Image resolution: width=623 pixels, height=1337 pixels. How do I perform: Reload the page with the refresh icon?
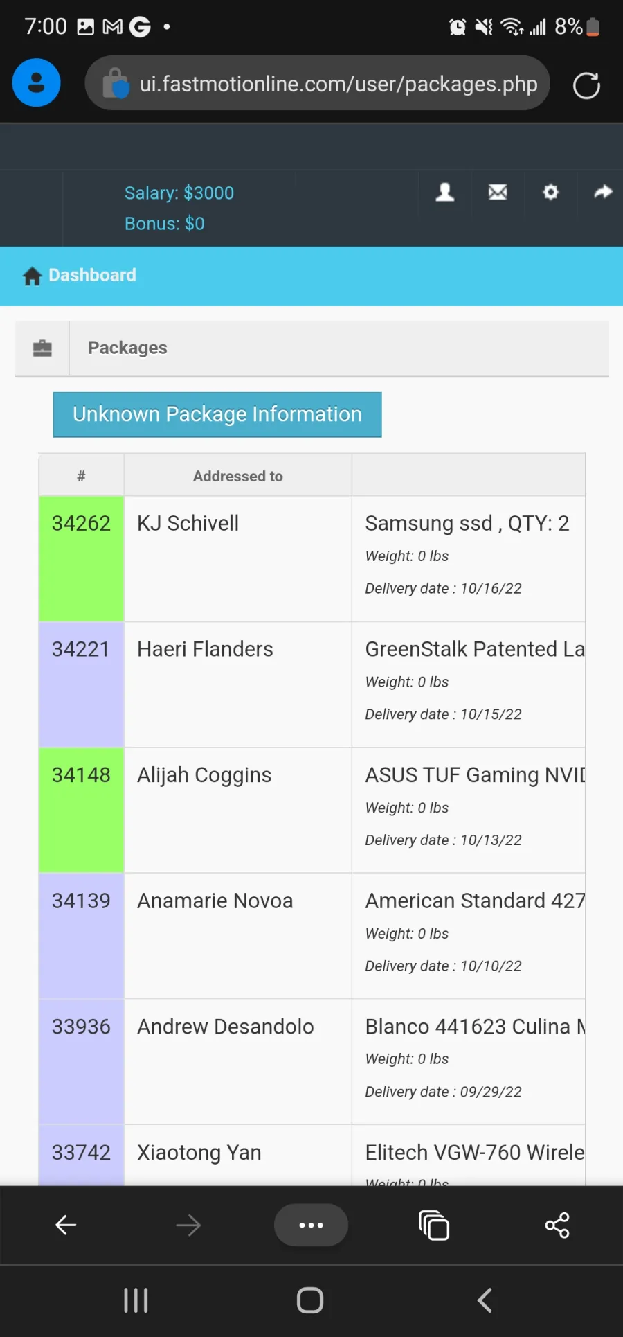[x=586, y=85]
